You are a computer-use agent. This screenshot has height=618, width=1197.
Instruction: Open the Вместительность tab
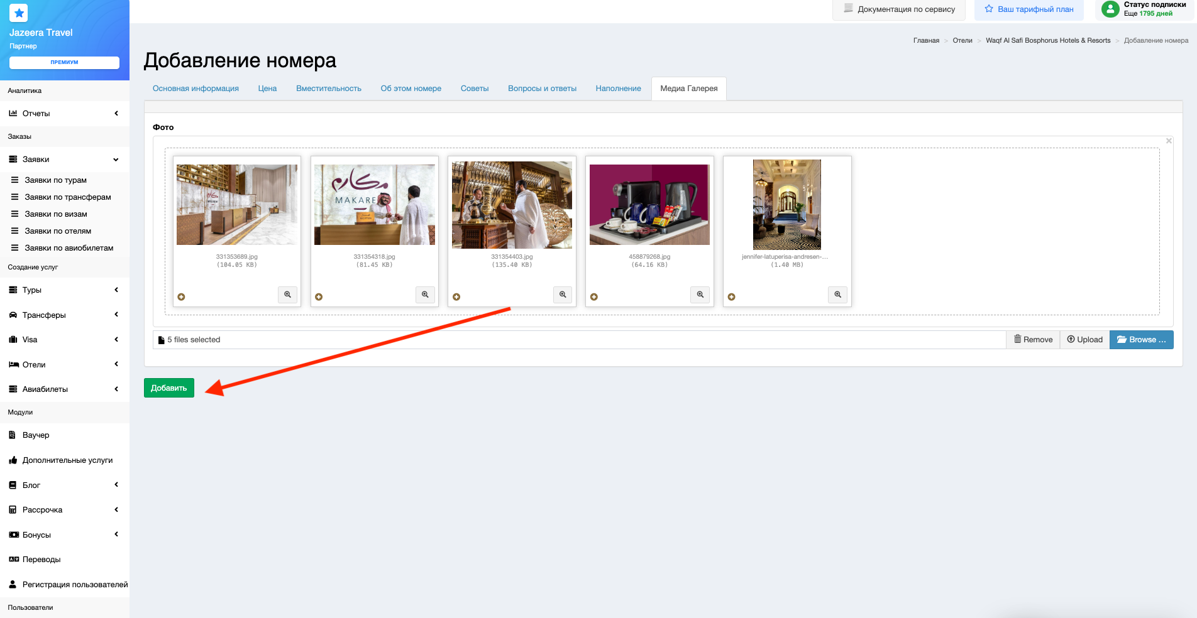click(329, 89)
